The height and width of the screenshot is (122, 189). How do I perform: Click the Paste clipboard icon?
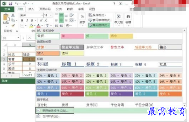tap(6, 17)
